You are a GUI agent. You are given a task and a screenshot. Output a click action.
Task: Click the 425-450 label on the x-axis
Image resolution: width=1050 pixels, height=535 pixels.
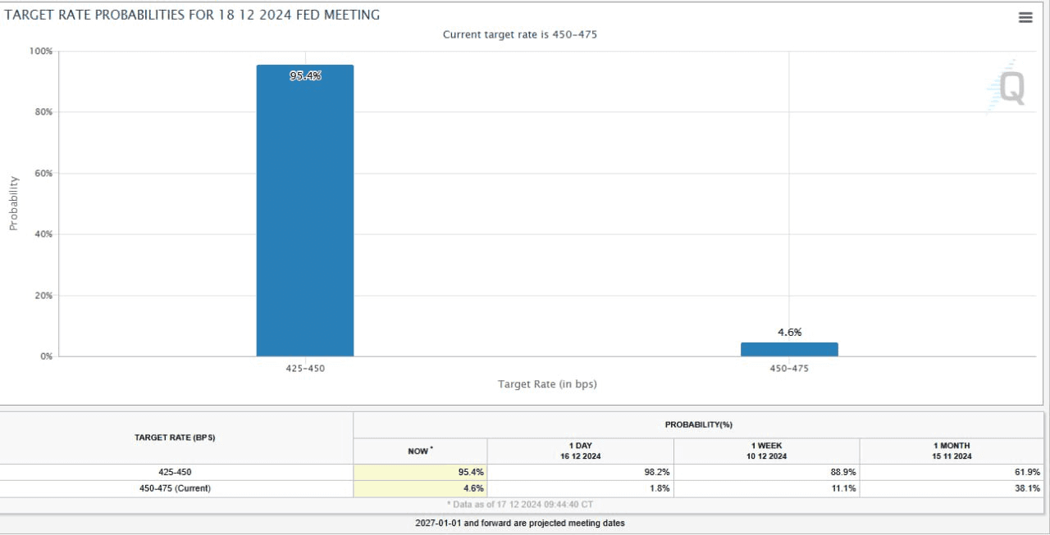305,369
